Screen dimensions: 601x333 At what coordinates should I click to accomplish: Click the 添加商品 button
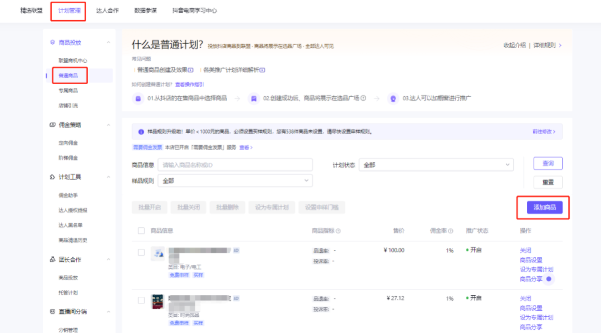(545, 208)
